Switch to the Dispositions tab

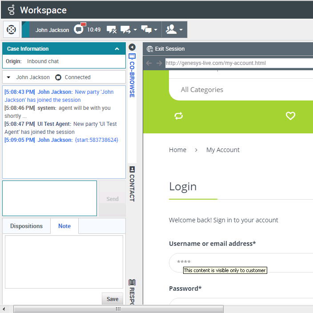[27, 226]
